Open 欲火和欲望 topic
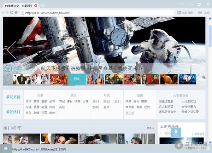The width and height of the screenshot is (212, 153). [166, 107]
